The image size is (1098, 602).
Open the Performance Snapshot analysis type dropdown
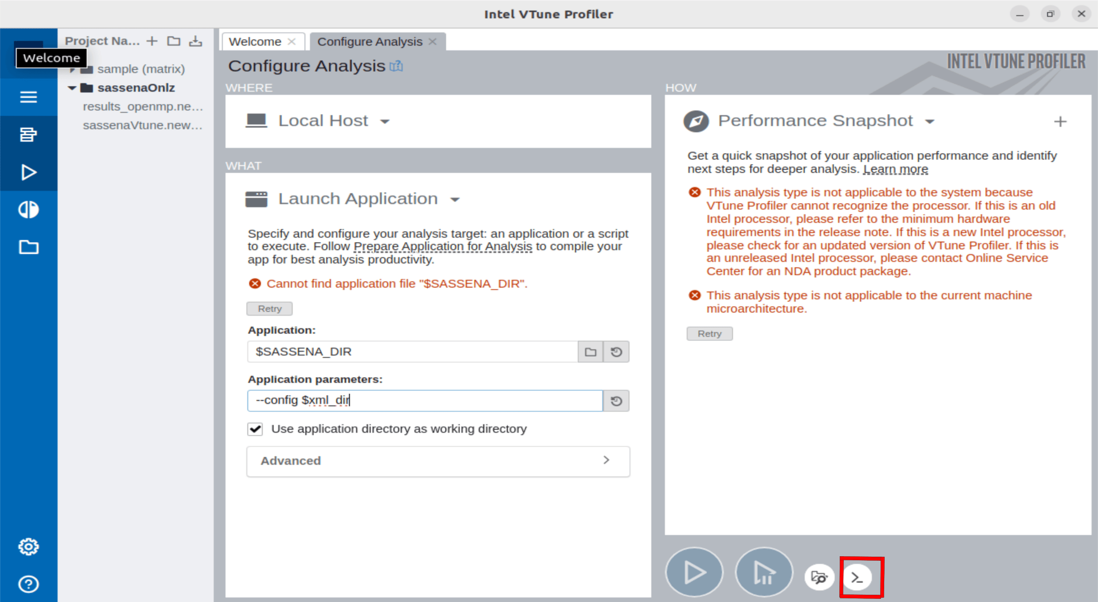pyautogui.click(x=930, y=121)
